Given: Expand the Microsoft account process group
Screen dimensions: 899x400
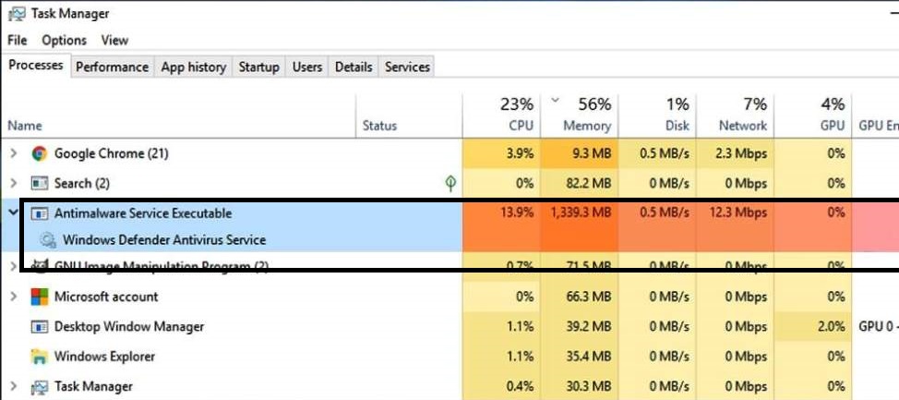Looking at the screenshot, I should click(14, 297).
